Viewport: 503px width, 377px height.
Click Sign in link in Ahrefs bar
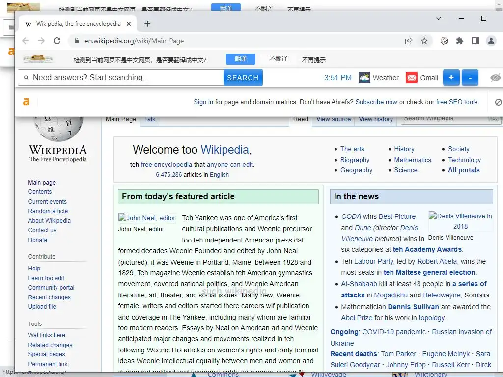point(203,102)
